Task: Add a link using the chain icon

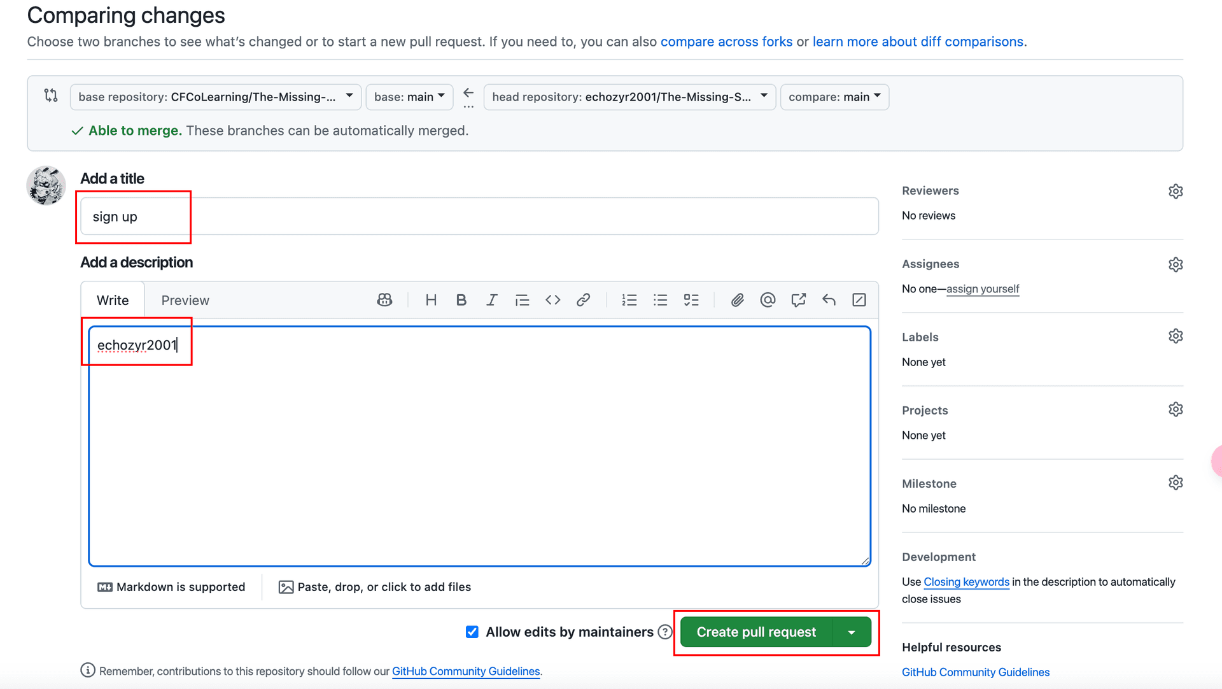Action: 583,300
